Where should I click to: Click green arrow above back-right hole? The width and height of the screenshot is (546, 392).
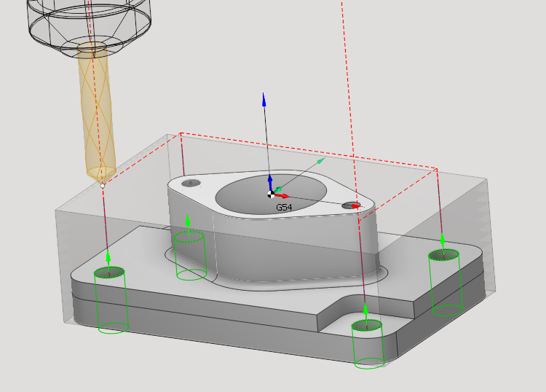click(443, 240)
